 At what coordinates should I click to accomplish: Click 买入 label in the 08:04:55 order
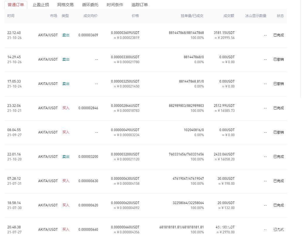(66, 132)
